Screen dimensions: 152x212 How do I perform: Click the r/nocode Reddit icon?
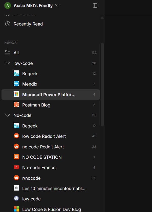click(16, 178)
